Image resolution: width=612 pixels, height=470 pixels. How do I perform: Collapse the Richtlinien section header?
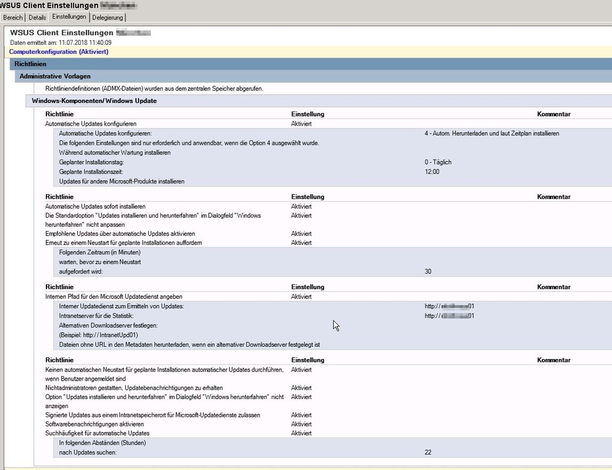31,64
